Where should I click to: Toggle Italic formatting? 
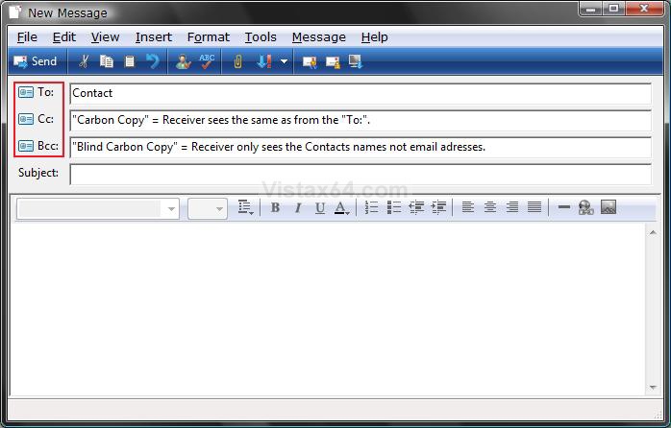[x=297, y=207]
